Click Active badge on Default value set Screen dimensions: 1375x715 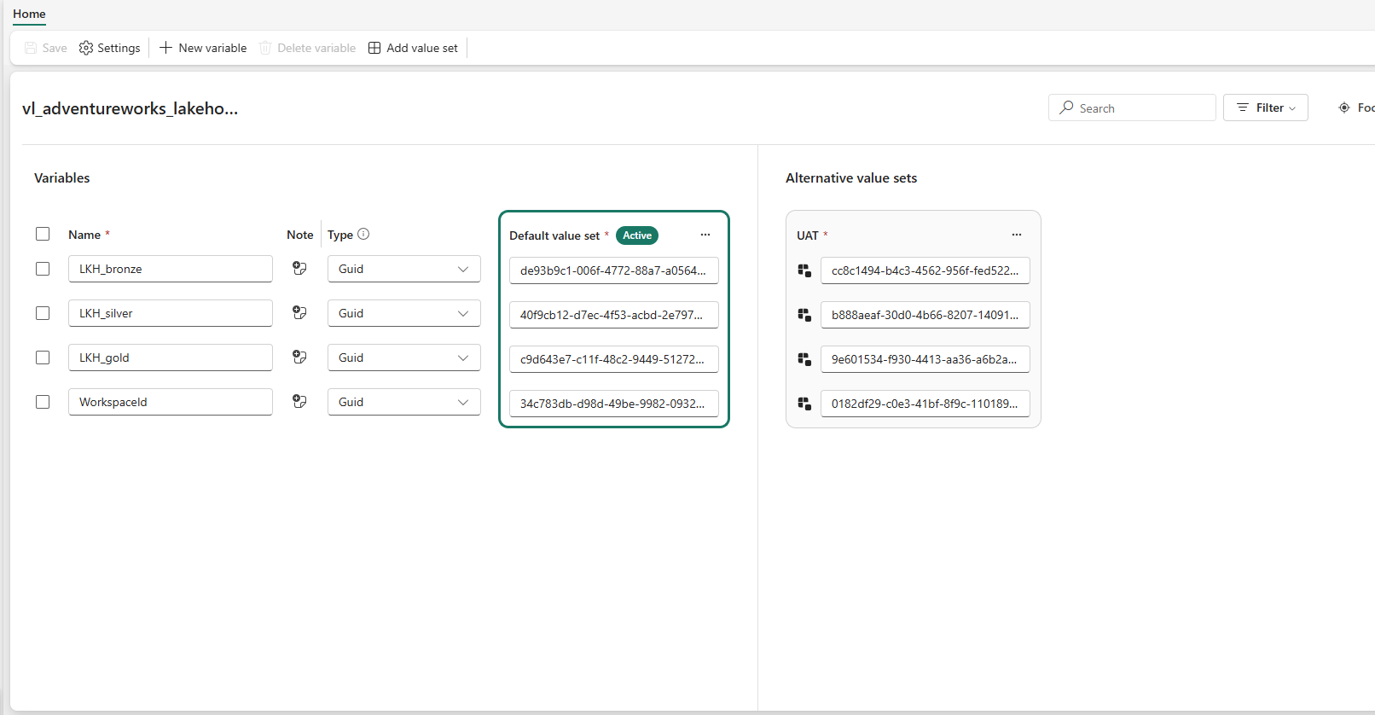click(x=637, y=235)
